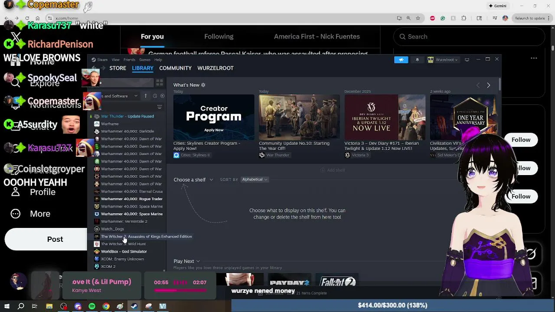Open the Adblock Plus extension icon
The image size is (555, 312).
coord(432,18)
